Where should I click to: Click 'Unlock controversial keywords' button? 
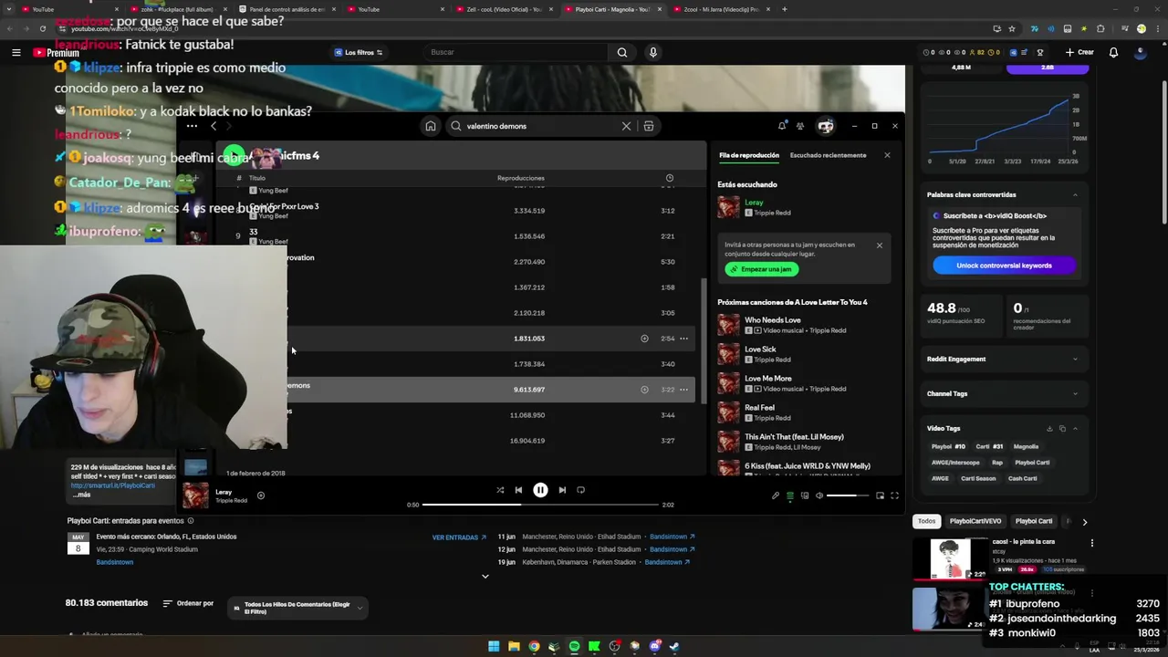coord(1004,266)
